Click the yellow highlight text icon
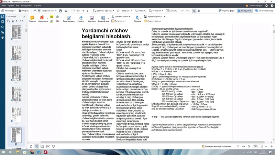 point(52,17)
